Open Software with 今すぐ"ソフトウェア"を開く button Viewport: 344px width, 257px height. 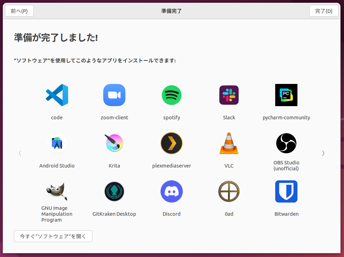tap(53, 236)
